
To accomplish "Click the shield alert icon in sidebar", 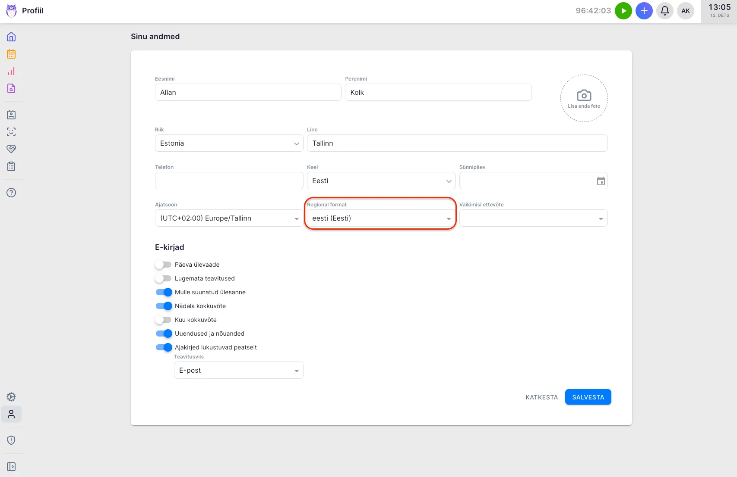I will click(11, 440).
